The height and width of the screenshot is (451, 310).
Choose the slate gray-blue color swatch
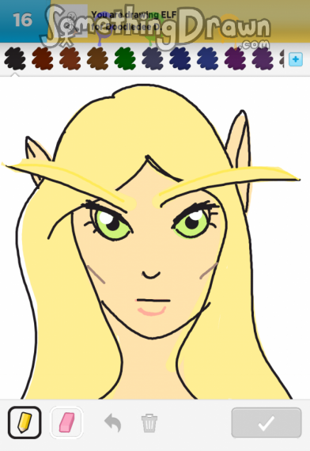click(x=153, y=59)
